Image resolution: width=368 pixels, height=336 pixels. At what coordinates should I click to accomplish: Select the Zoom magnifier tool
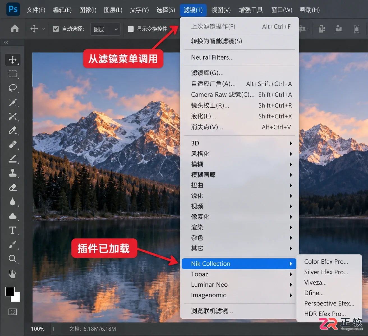13,259
